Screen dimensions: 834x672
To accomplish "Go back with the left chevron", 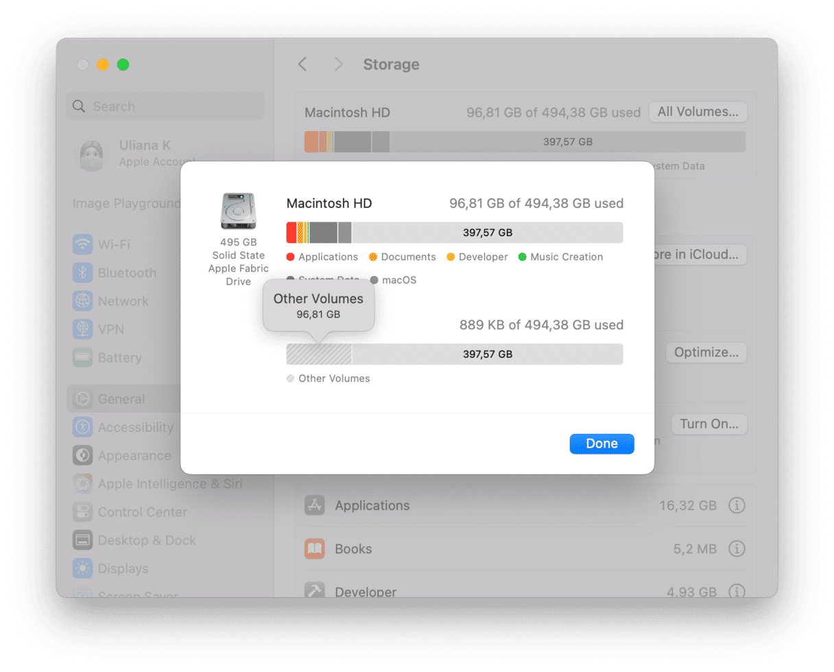I will point(302,65).
